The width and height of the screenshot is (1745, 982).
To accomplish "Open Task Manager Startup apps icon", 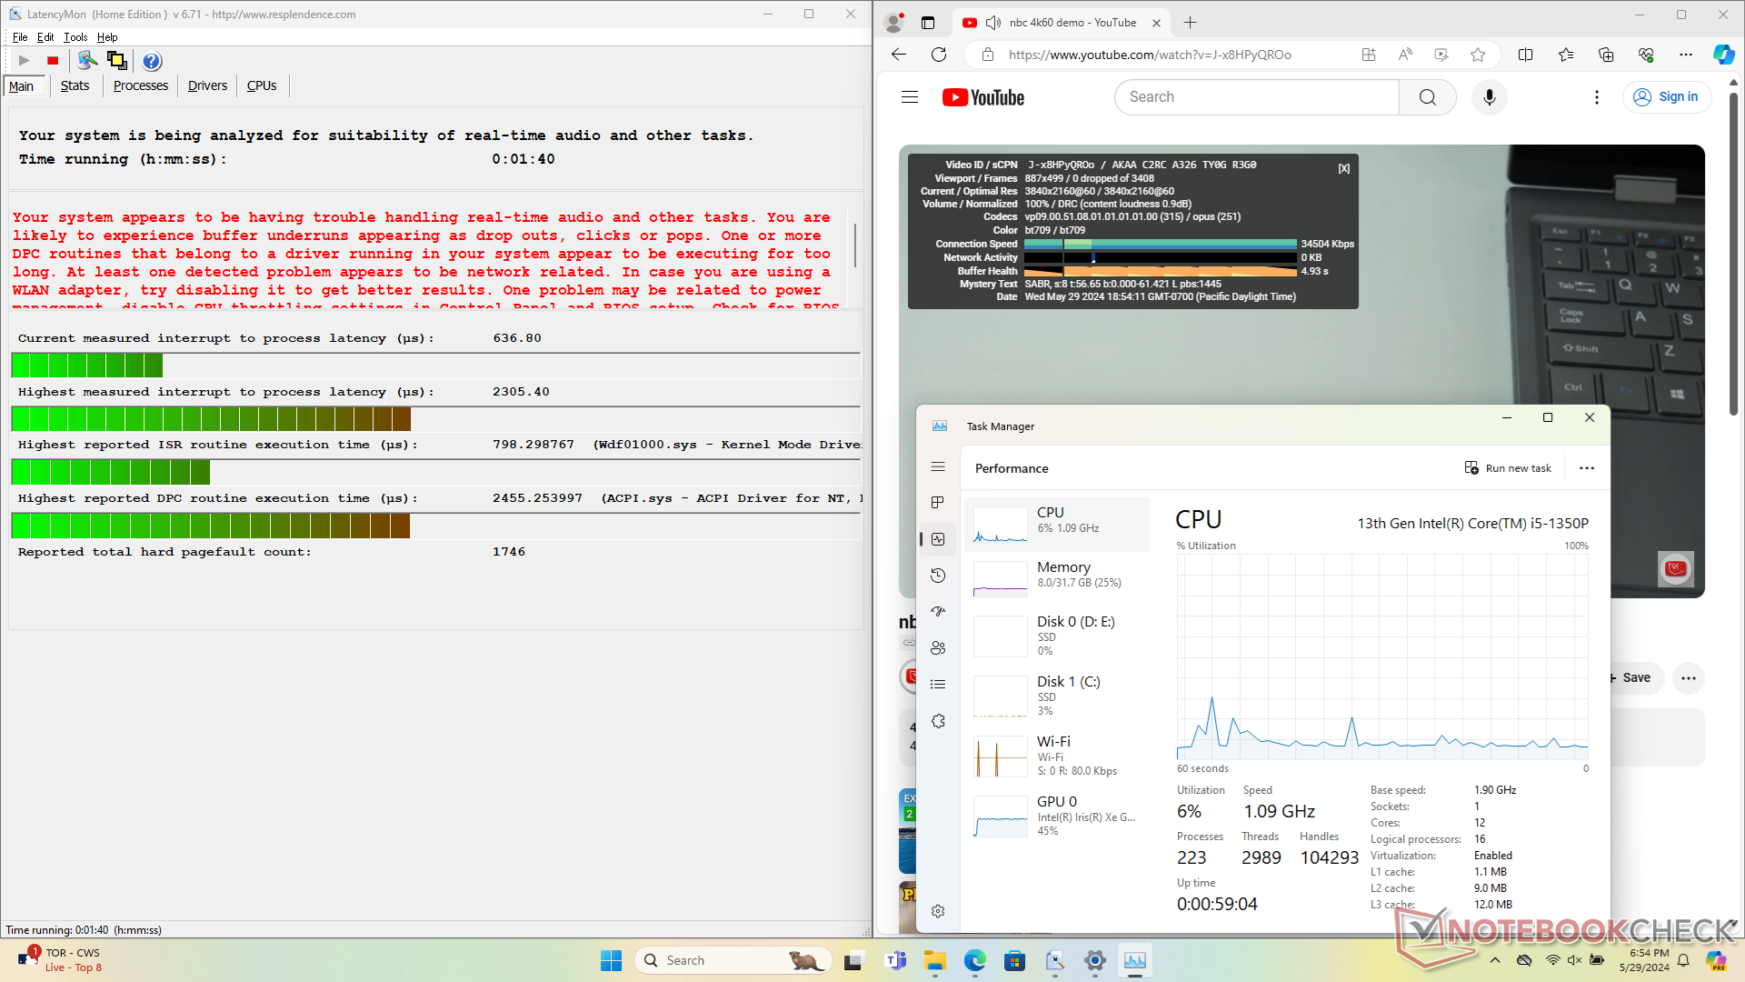I will [x=938, y=612].
